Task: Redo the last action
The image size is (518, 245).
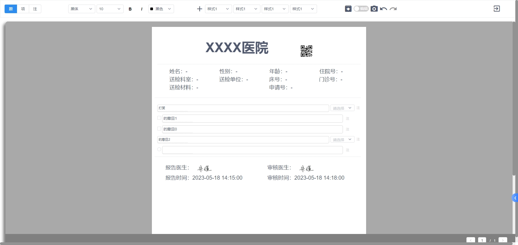Action: (x=393, y=9)
